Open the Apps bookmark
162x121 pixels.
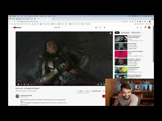11,24
